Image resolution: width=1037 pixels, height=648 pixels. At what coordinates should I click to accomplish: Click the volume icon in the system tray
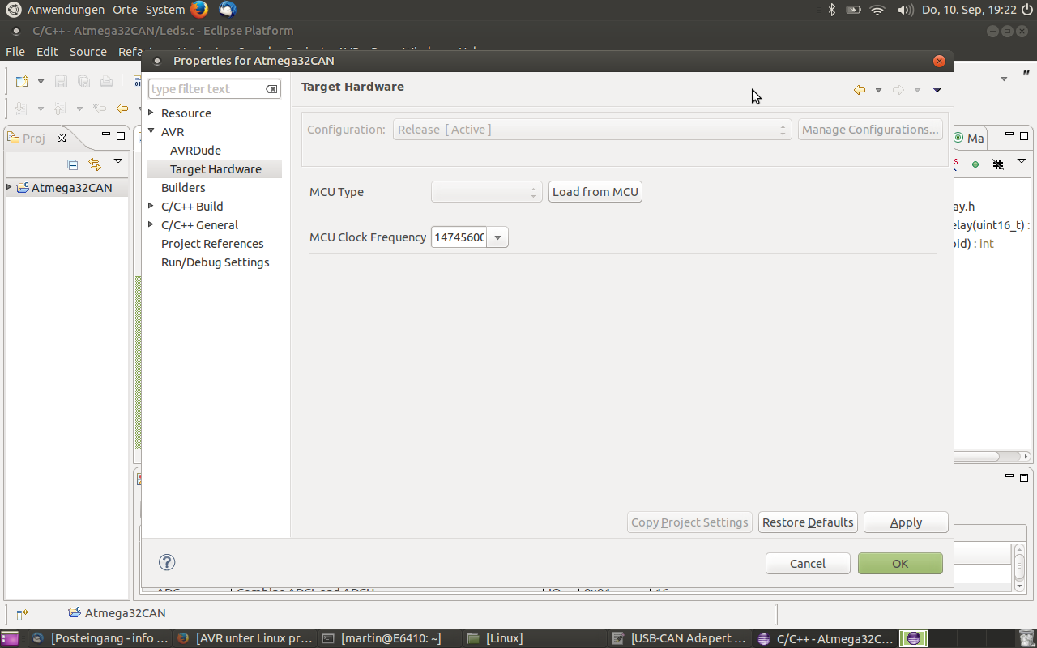point(905,10)
